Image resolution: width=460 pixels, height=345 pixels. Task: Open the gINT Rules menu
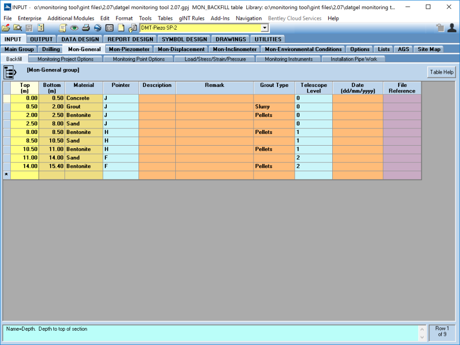coord(192,18)
